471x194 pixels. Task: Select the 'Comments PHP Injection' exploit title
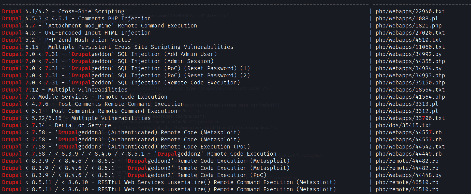(x=114, y=19)
